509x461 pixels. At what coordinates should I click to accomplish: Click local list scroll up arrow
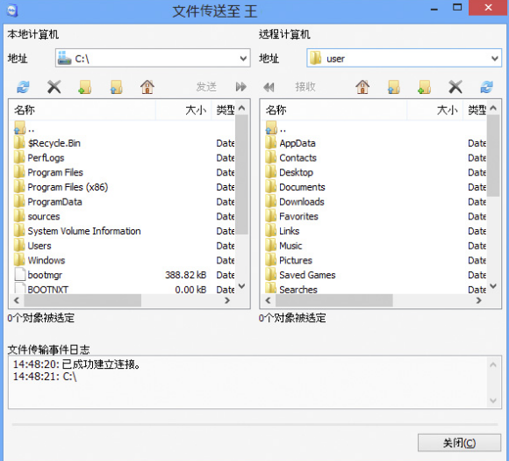point(242,108)
